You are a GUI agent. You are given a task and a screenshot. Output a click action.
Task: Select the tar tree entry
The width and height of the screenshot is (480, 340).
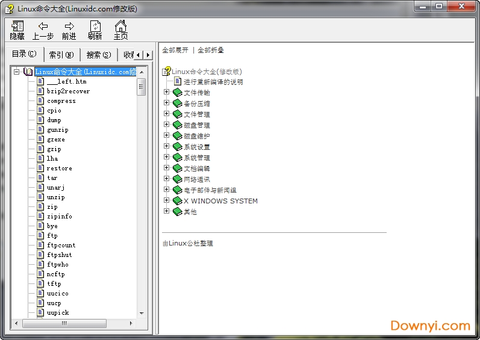[52, 178]
